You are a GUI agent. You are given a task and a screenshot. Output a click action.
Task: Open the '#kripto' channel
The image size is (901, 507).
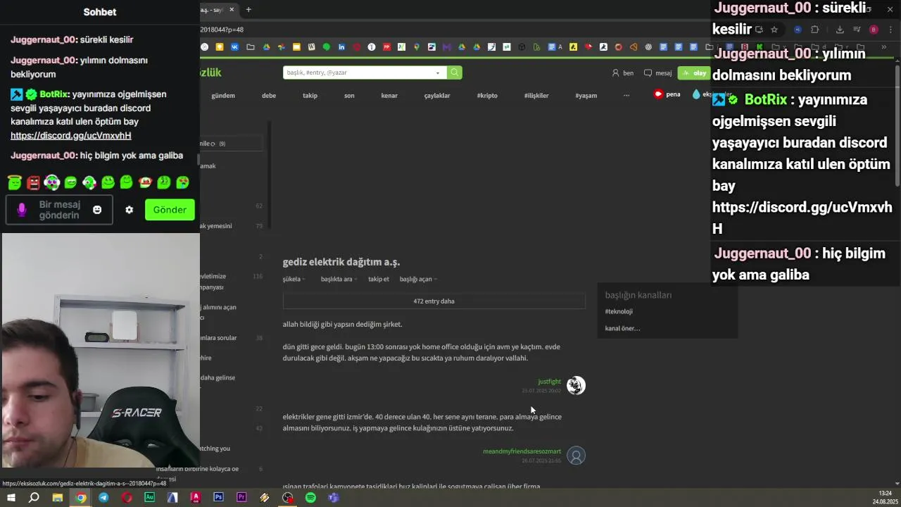pyautogui.click(x=487, y=96)
